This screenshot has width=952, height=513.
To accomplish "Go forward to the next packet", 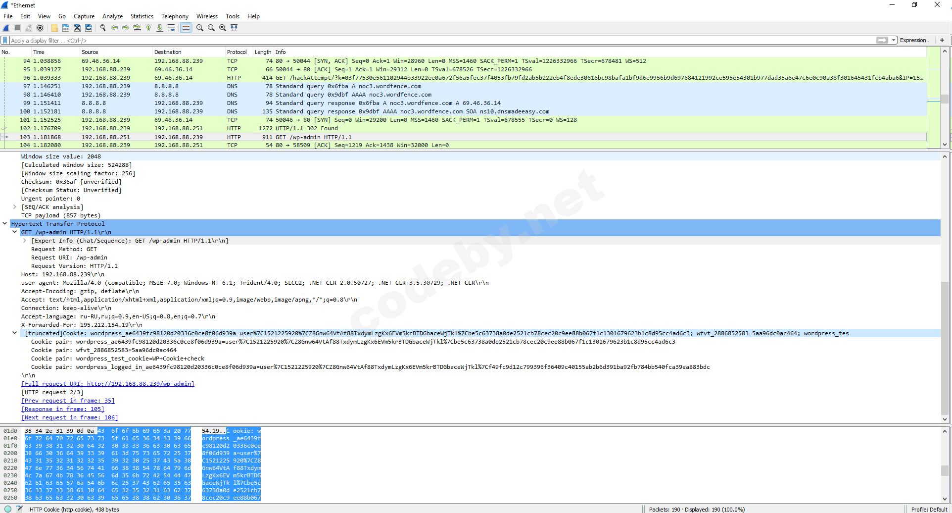I will [x=126, y=28].
